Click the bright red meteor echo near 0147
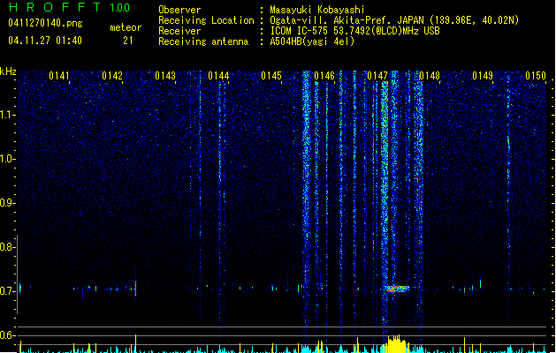Viewport: 556px width, 353px height. [x=396, y=289]
